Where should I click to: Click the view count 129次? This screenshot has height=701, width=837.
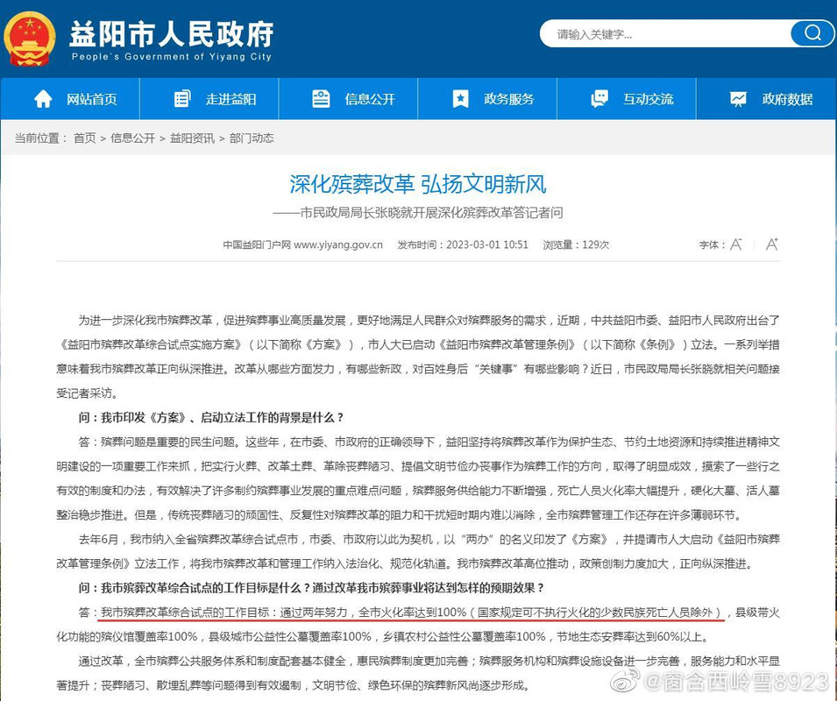pyautogui.click(x=595, y=244)
